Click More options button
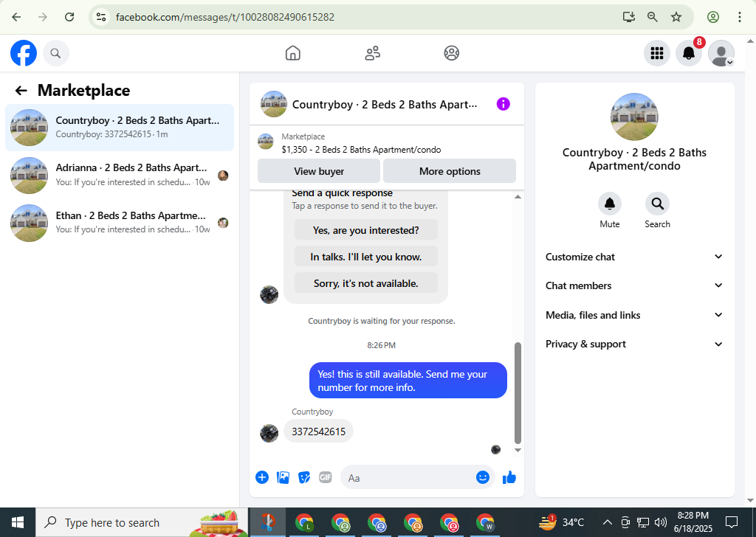 point(450,171)
